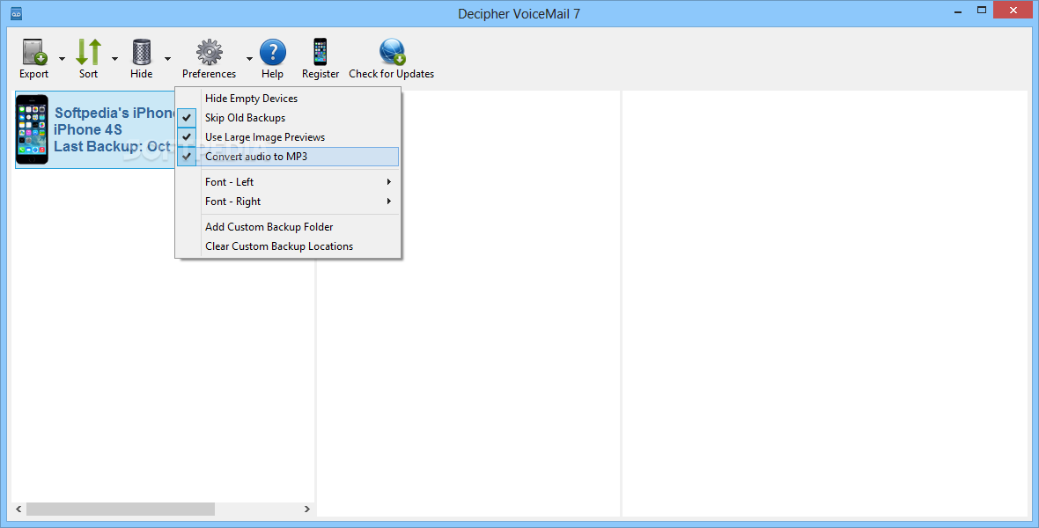Click the iPhone 4S device thumbnail
Screen dimensions: 1039x528
coord(32,129)
